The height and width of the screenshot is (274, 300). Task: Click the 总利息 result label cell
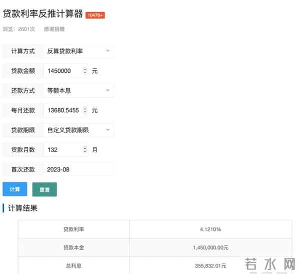73,266
